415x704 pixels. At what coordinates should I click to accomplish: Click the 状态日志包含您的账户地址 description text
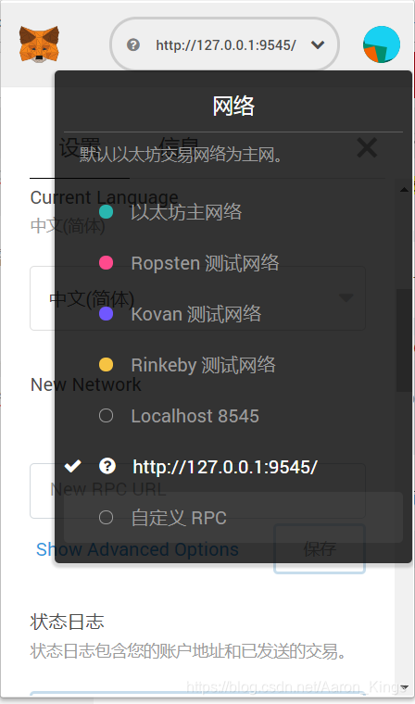tap(188, 651)
